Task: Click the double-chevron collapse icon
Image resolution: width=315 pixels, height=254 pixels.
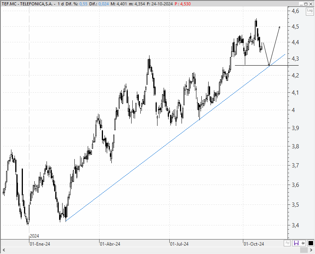Action: click(287, 243)
